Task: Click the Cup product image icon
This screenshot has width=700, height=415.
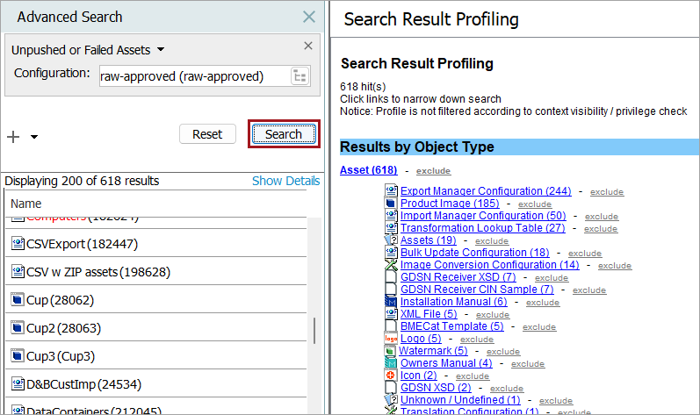Action: click(17, 300)
